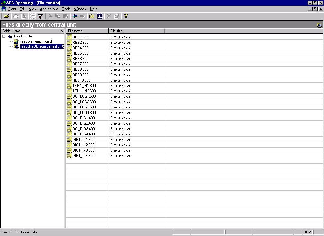Select London City in the folder tree
The height and width of the screenshot is (236, 324).
pos(23,36)
